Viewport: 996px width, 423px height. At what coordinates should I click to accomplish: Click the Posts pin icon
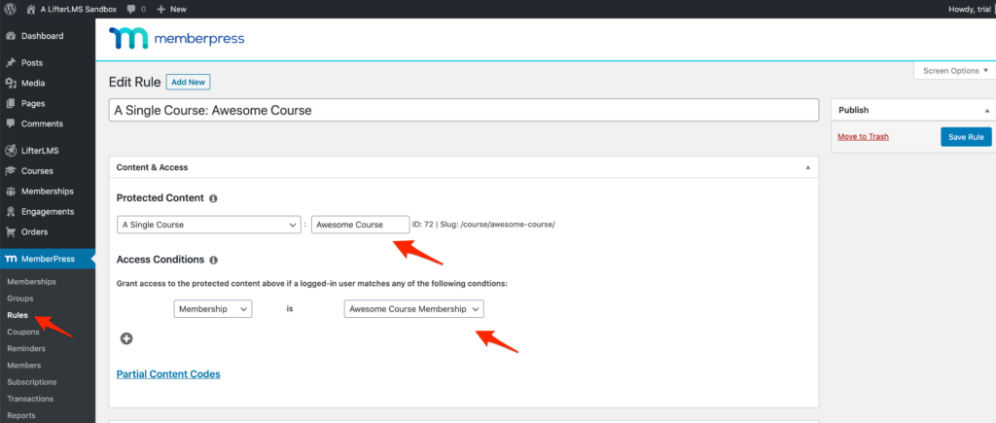[10, 63]
